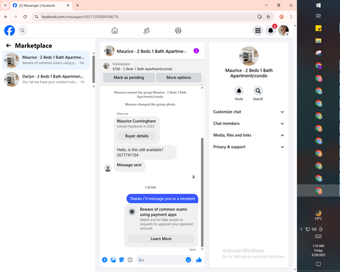Viewport: 340px width, 272px height.
Task: Go back in browser history
Action: 6,16
